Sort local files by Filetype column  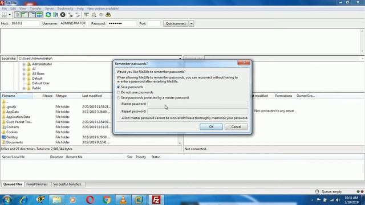tap(61, 96)
